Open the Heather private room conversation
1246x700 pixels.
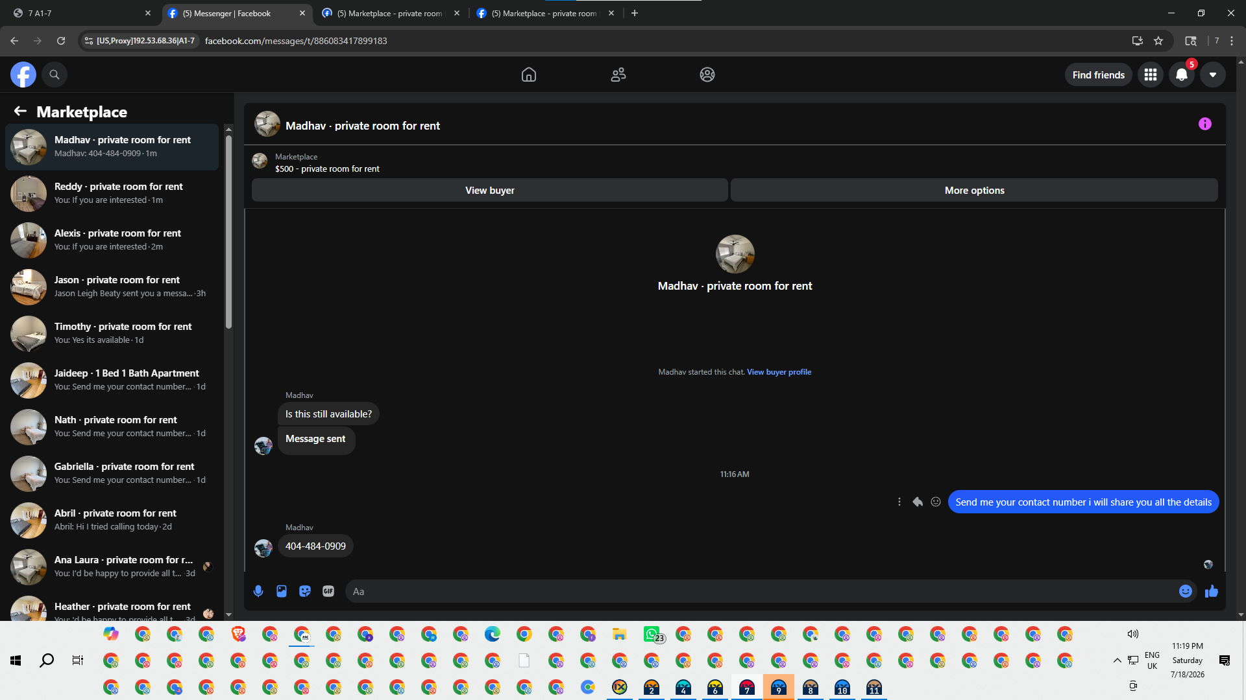[112, 607]
